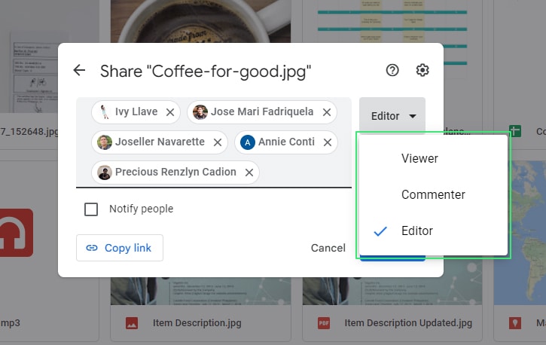This screenshot has width=546, height=345.
Task: Click the Precious Renzlyn Cadion name chip
Action: 175,172
